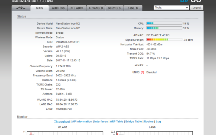Open the ARP Table link
The height and width of the screenshot is (135, 216).
116,122
